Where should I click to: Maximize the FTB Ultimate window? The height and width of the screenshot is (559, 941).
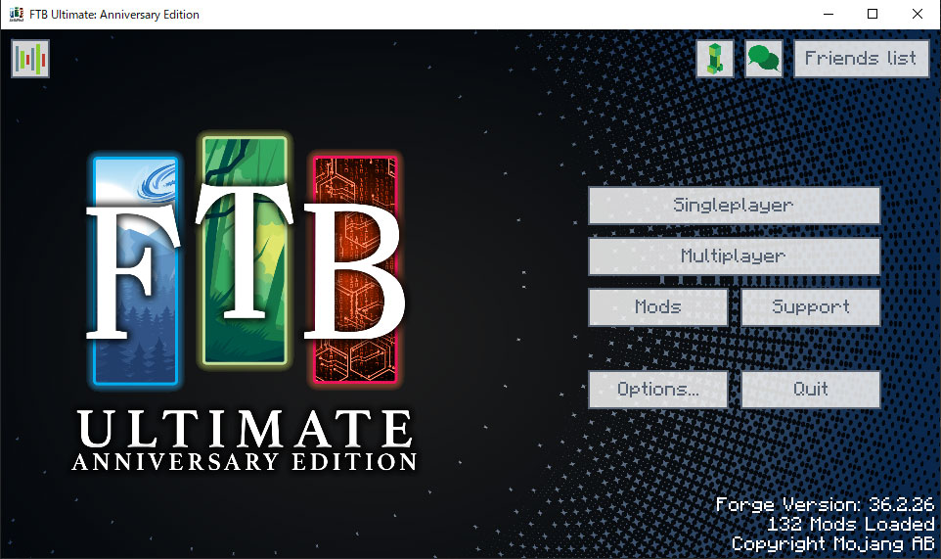tap(873, 14)
